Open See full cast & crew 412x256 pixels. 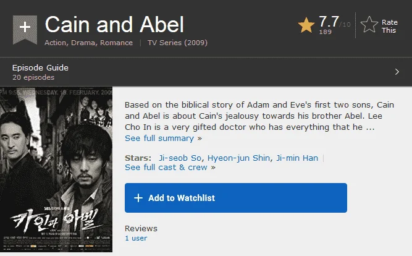pos(166,168)
